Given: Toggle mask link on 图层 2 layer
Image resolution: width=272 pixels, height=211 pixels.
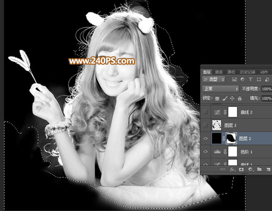Looking at the screenshot, I should click(224, 138).
